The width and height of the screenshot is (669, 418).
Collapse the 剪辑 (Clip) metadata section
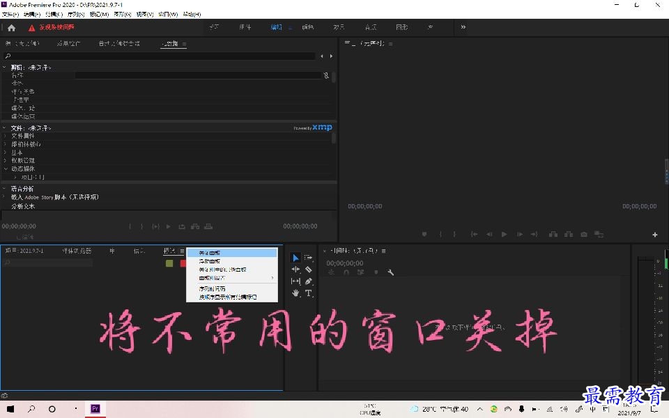[x=5, y=67]
